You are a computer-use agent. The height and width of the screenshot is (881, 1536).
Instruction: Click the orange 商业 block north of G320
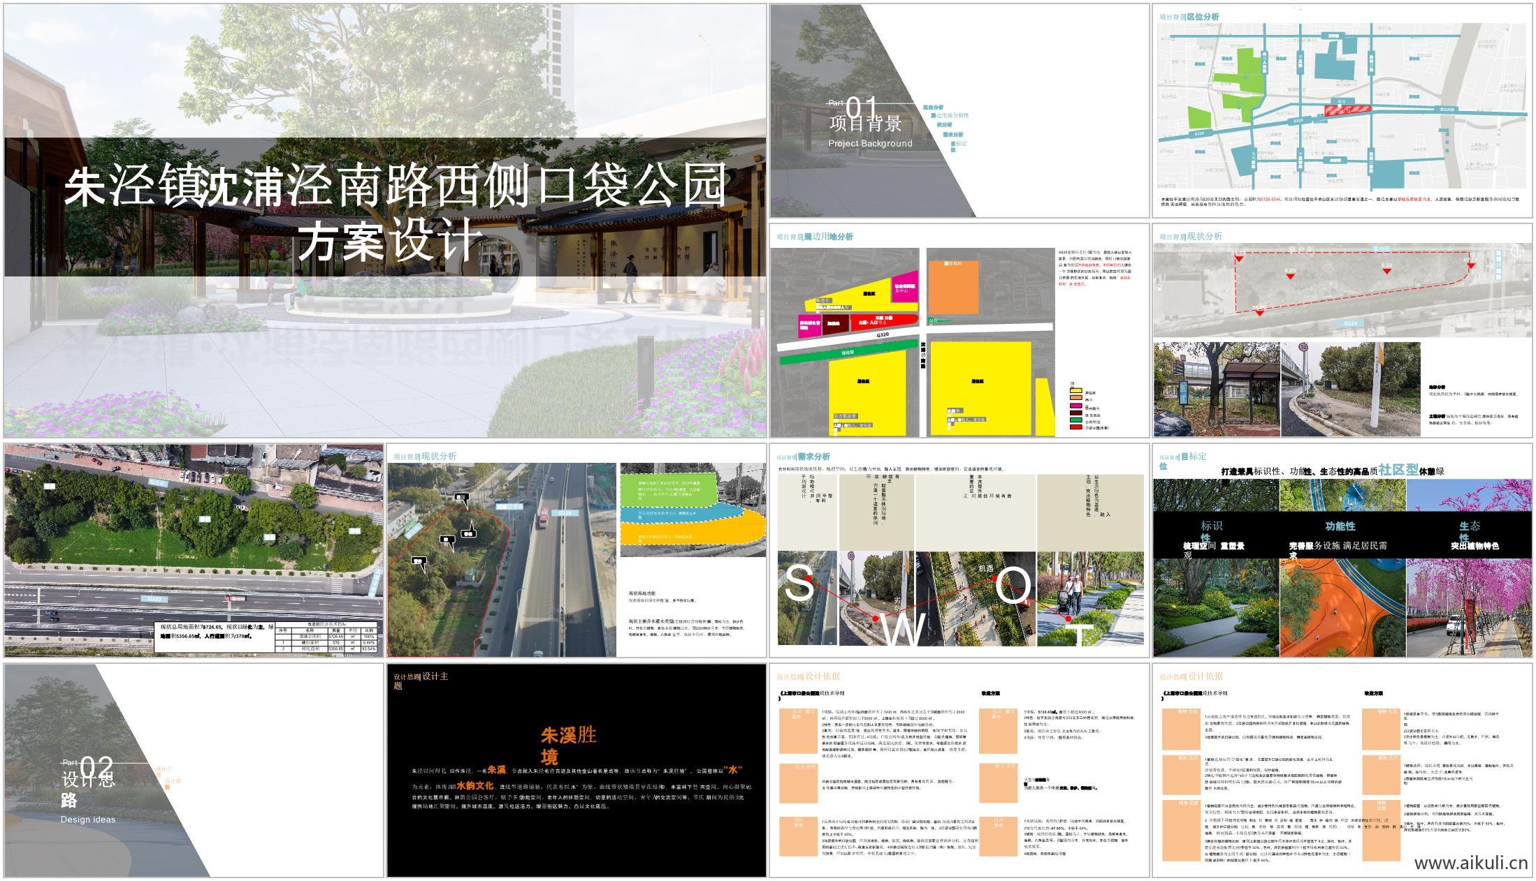tap(953, 286)
